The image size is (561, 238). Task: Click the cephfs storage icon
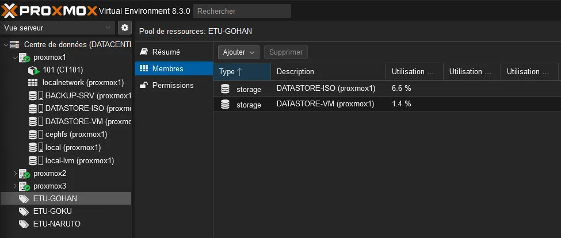[33, 134]
